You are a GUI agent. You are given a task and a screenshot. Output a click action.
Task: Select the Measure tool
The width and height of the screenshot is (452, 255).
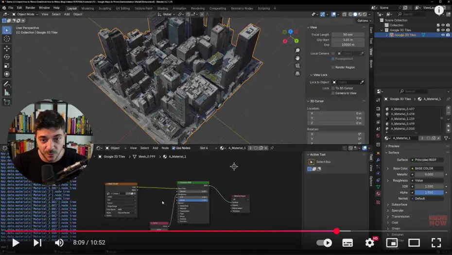pyautogui.click(x=7, y=93)
